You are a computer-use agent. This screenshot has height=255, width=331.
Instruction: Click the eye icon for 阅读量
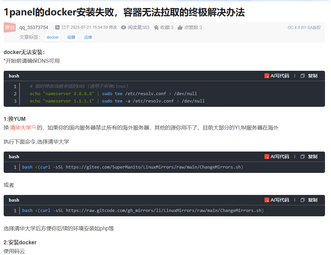pyautogui.click(x=124, y=27)
